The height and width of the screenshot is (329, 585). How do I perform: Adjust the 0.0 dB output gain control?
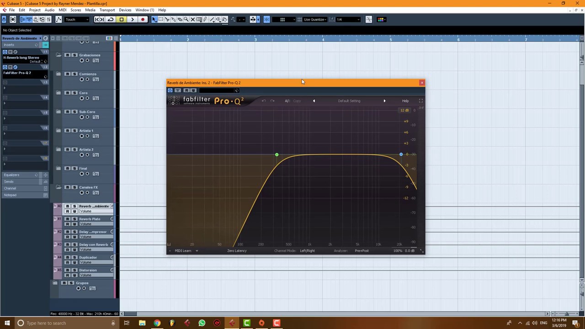pos(410,250)
